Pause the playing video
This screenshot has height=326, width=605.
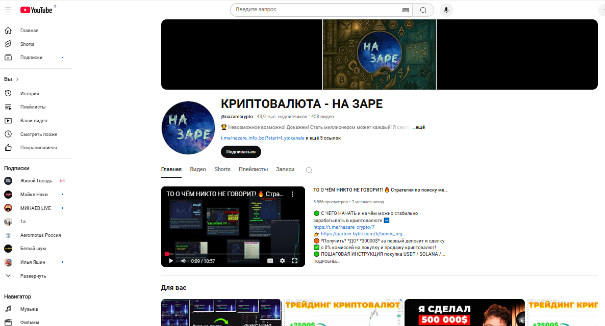(170, 260)
